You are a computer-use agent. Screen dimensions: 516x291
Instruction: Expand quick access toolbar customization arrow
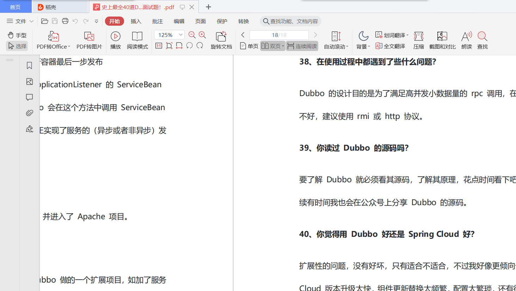coord(97,21)
